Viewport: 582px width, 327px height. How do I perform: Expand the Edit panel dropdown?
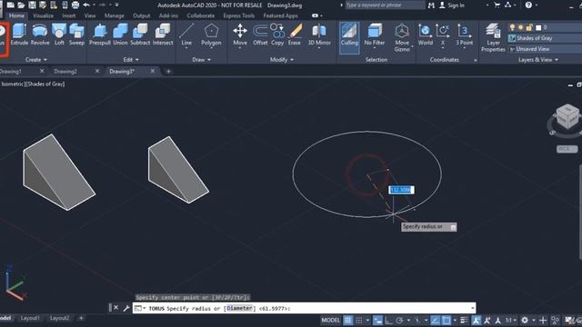[x=131, y=60]
